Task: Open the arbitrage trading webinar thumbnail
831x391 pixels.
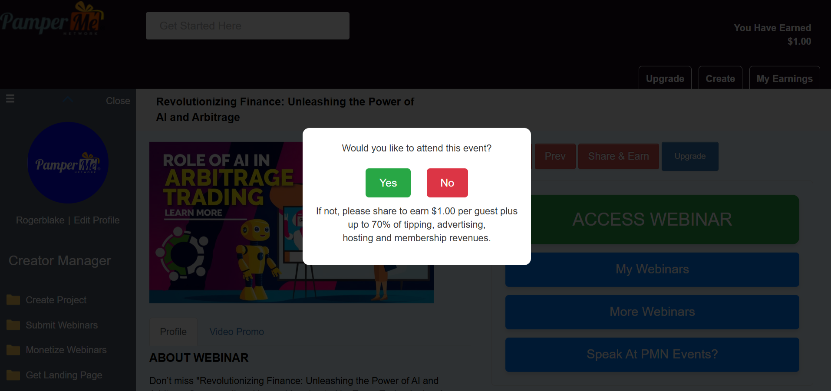Action: click(x=226, y=222)
